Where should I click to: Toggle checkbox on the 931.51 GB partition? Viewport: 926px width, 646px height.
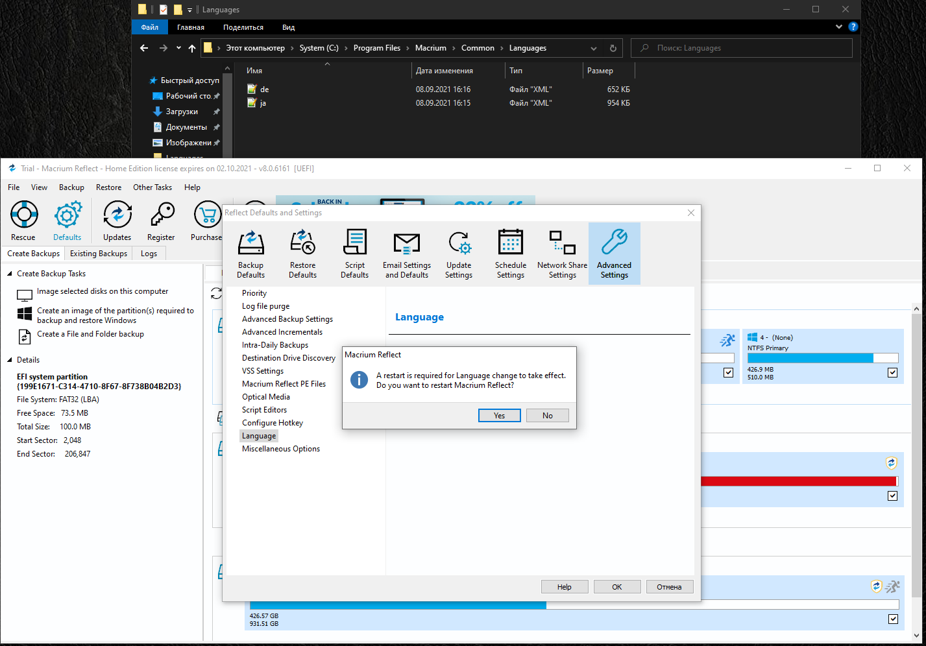pyautogui.click(x=893, y=619)
